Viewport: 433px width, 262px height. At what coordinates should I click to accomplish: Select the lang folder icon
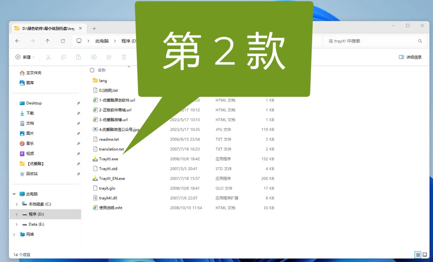coord(95,80)
